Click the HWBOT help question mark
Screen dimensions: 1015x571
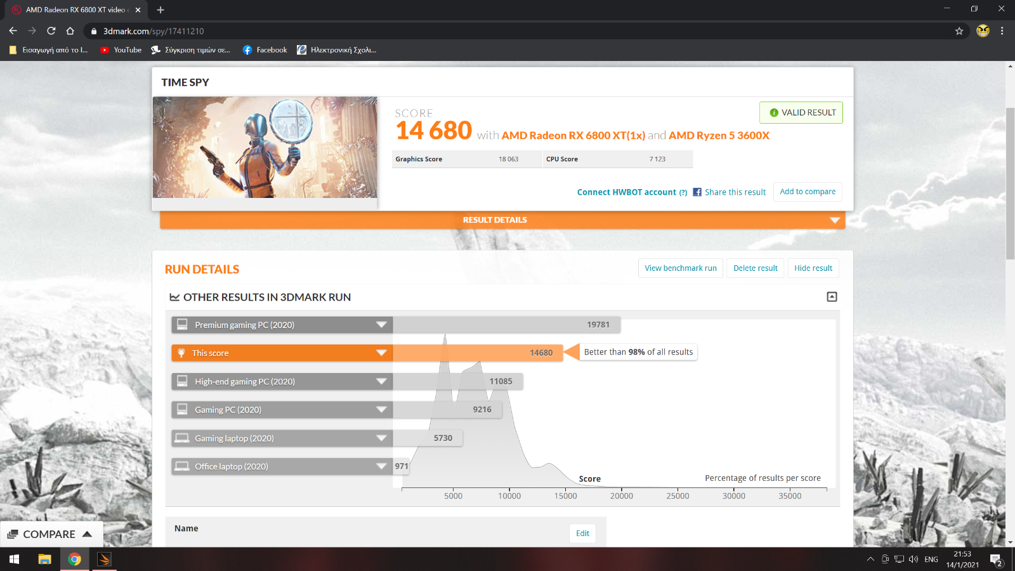[683, 193]
